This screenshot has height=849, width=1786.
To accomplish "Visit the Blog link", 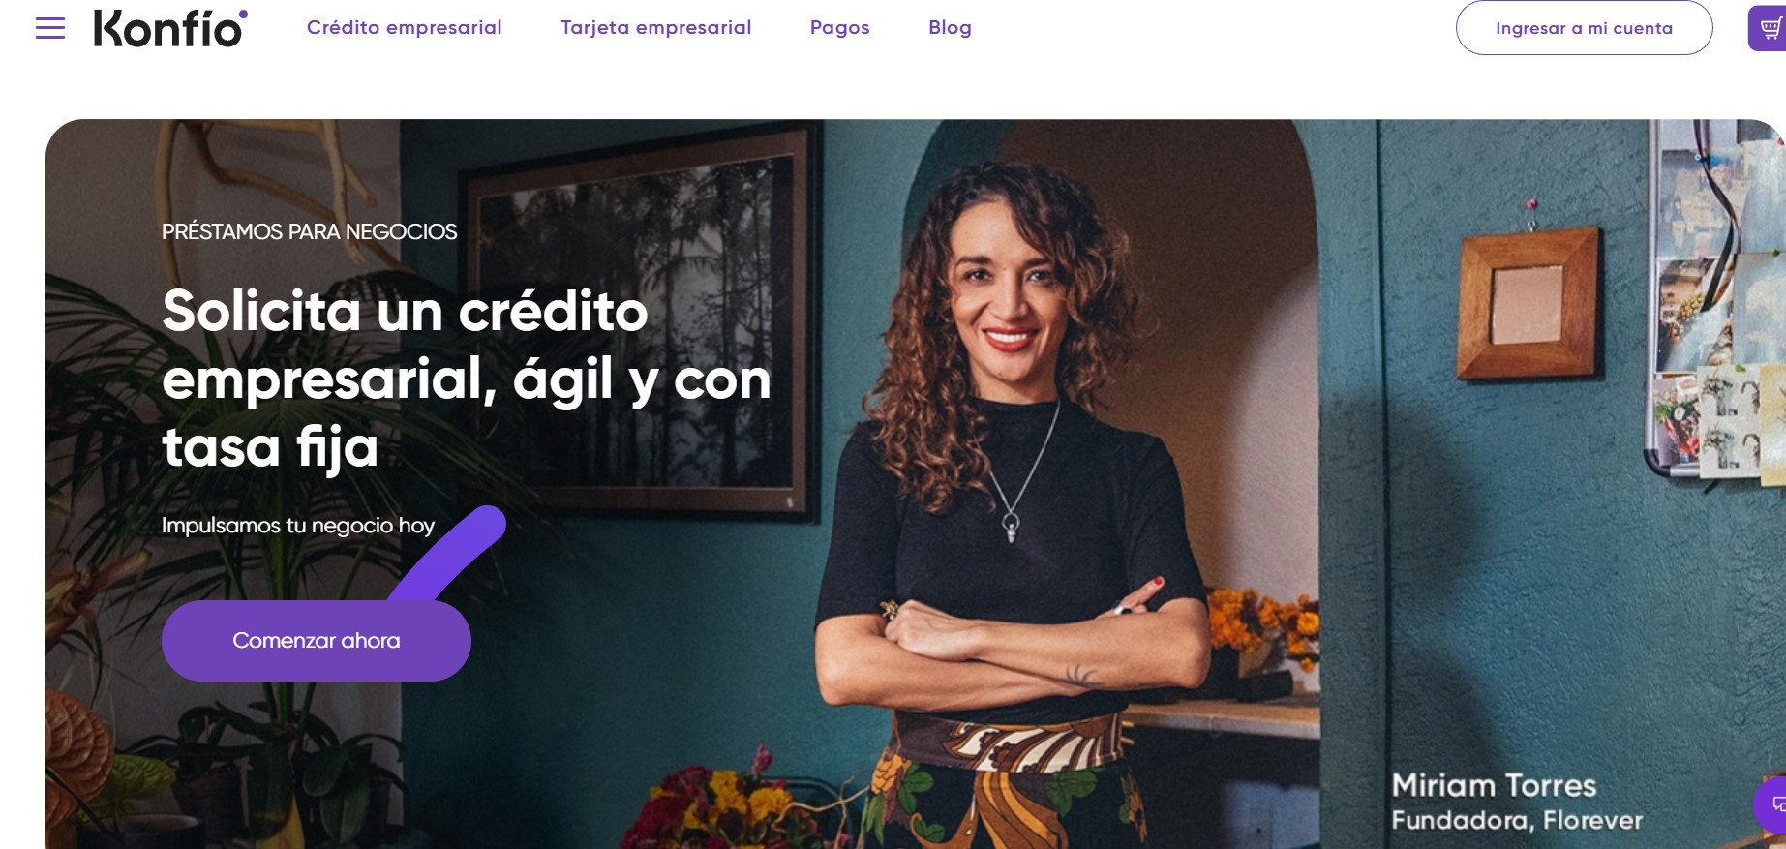I will (950, 28).
